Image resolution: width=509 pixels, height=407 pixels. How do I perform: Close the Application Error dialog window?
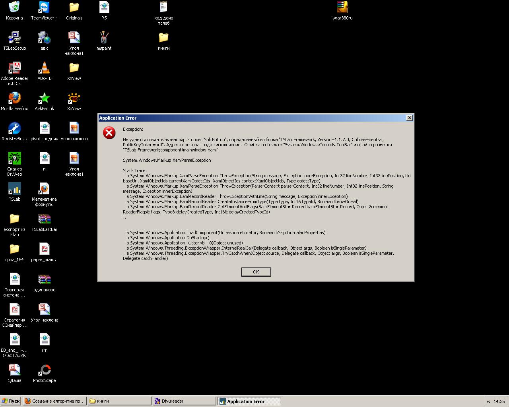[x=410, y=118]
